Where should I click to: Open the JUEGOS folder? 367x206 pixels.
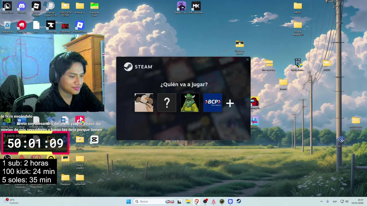coord(65,161)
